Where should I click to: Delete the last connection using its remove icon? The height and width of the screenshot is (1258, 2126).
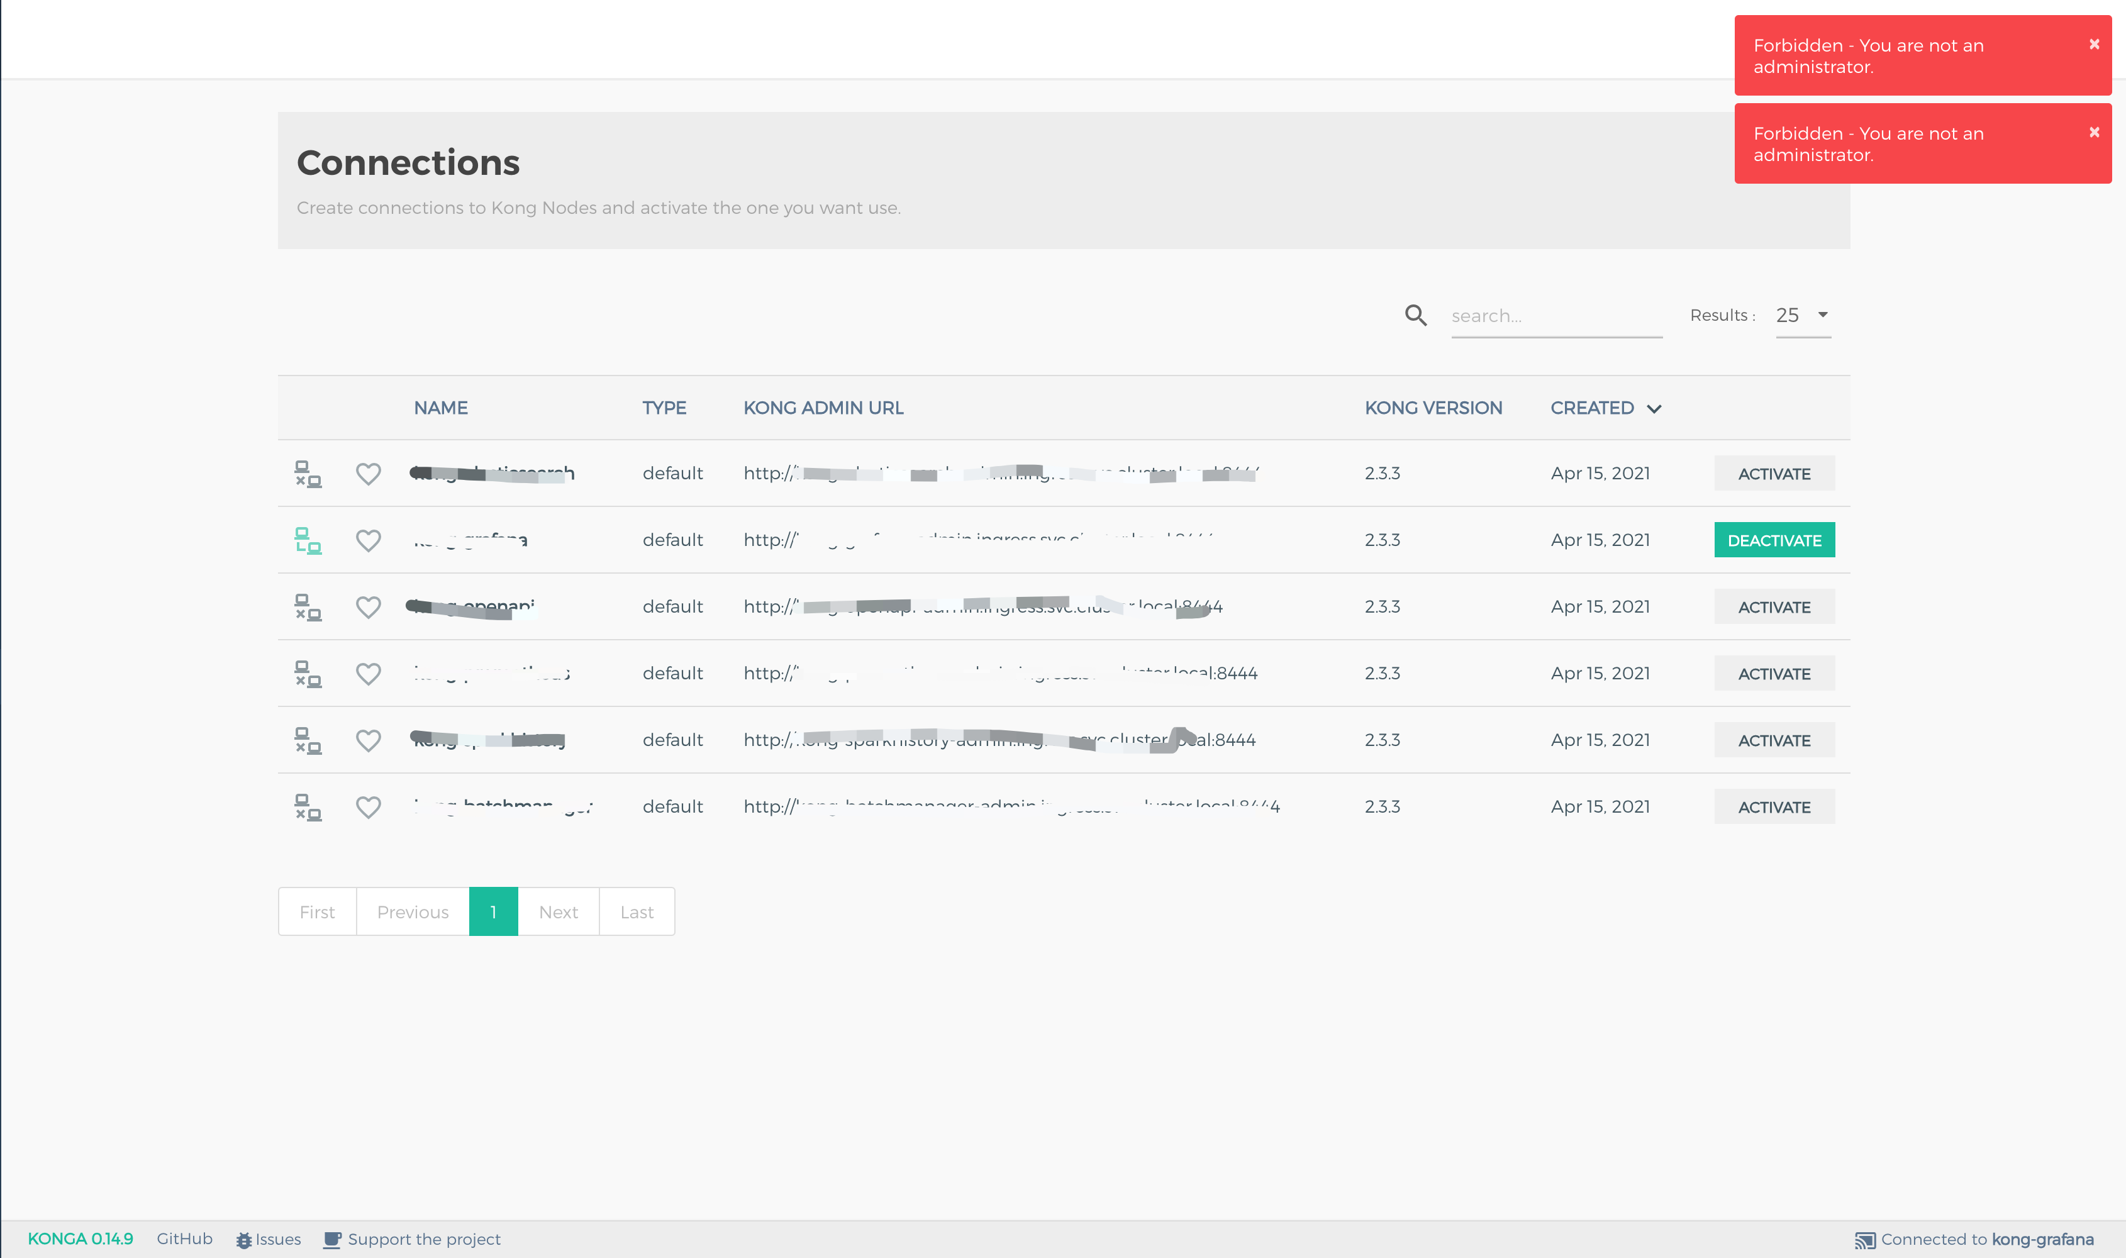tap(309, 807)
